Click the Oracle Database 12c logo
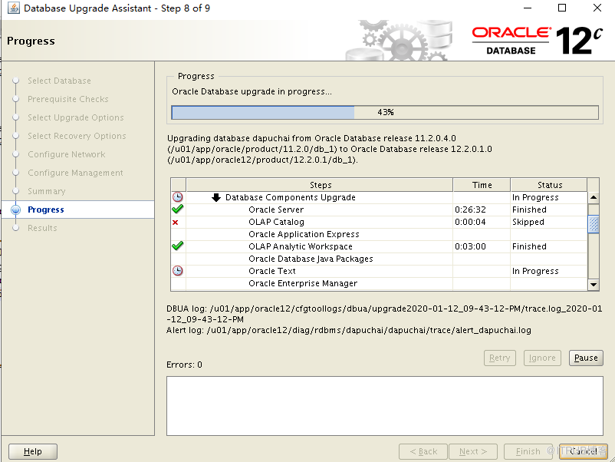Screen dimensions: 615x462 pos(537,41)
